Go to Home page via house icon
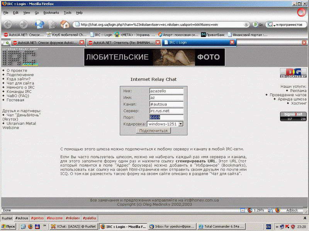The image size is (309, 231). point(65,24)
